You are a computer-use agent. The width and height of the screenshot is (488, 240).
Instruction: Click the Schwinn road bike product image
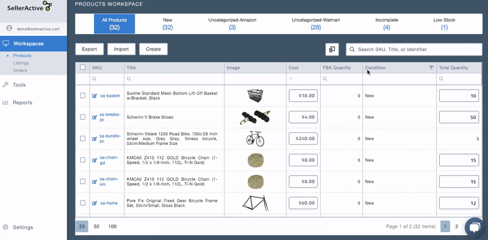[x=255, y=139]
